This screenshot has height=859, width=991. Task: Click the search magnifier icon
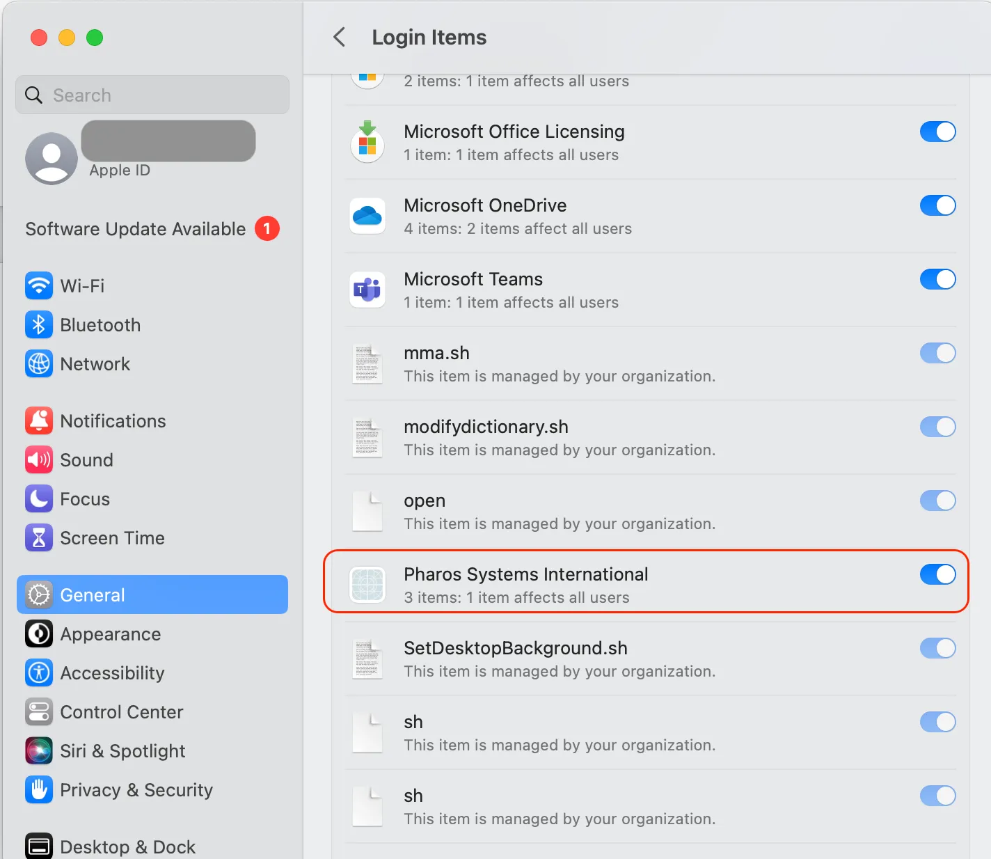click(33, 95)
